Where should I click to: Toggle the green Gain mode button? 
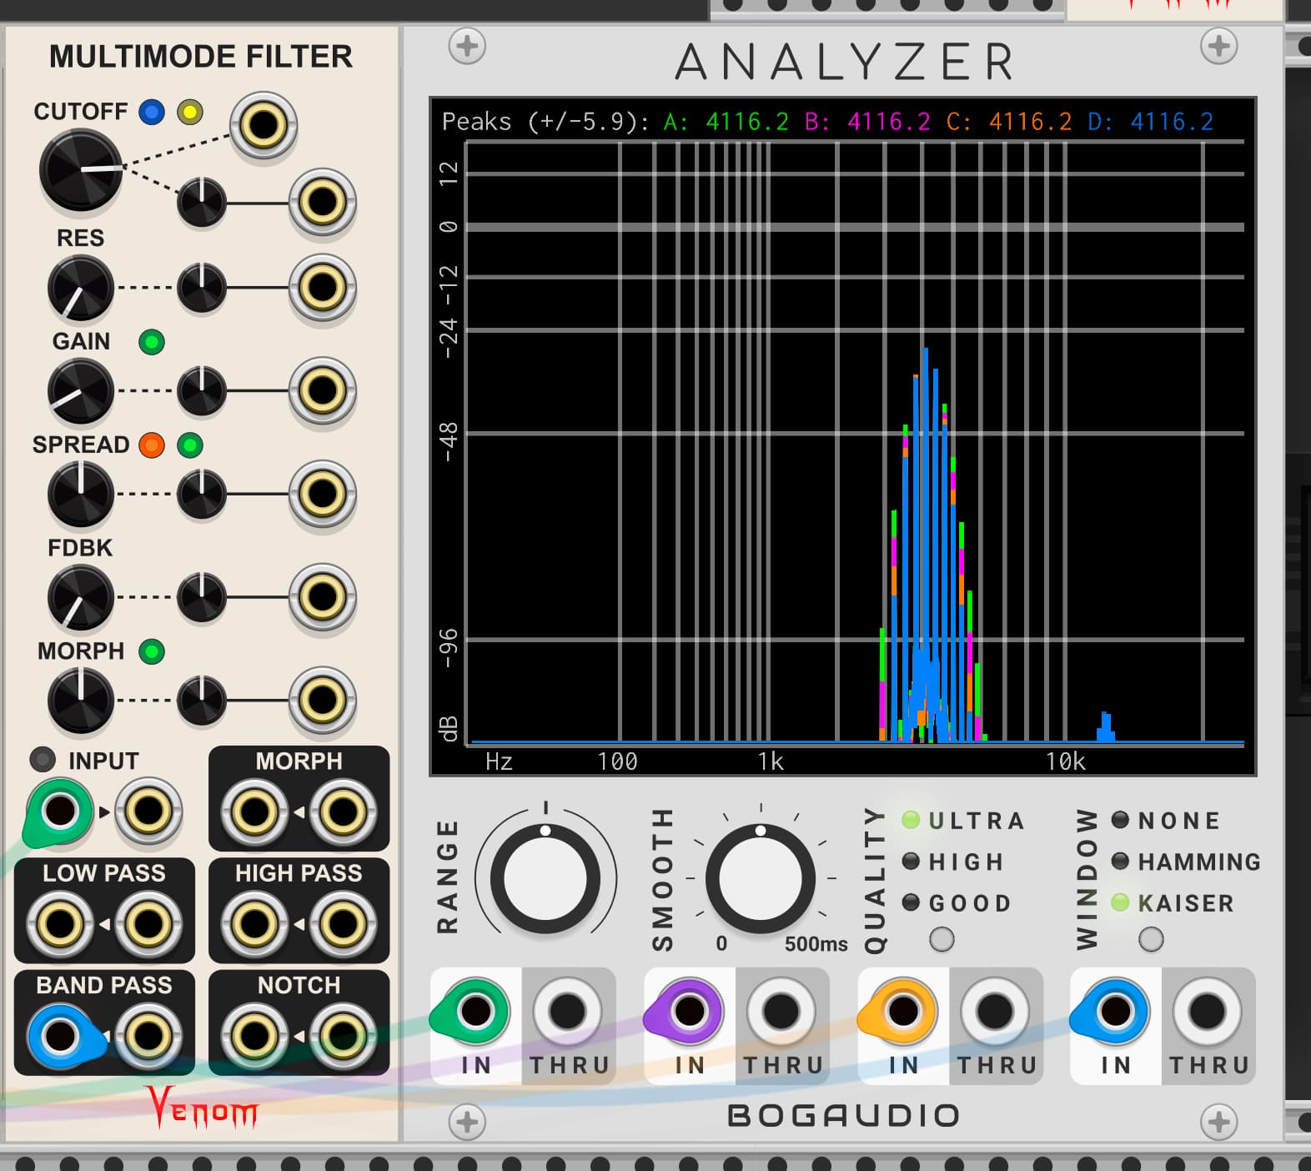[152, 342]
